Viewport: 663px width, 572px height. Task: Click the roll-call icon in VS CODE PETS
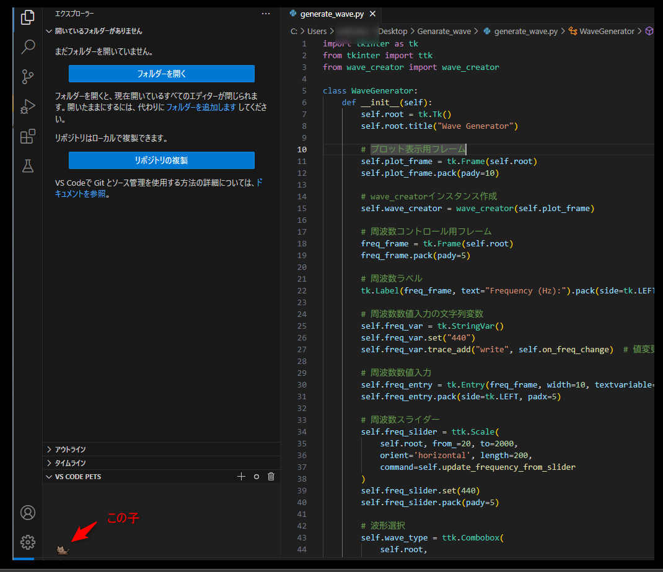click(x=256, y=476)
